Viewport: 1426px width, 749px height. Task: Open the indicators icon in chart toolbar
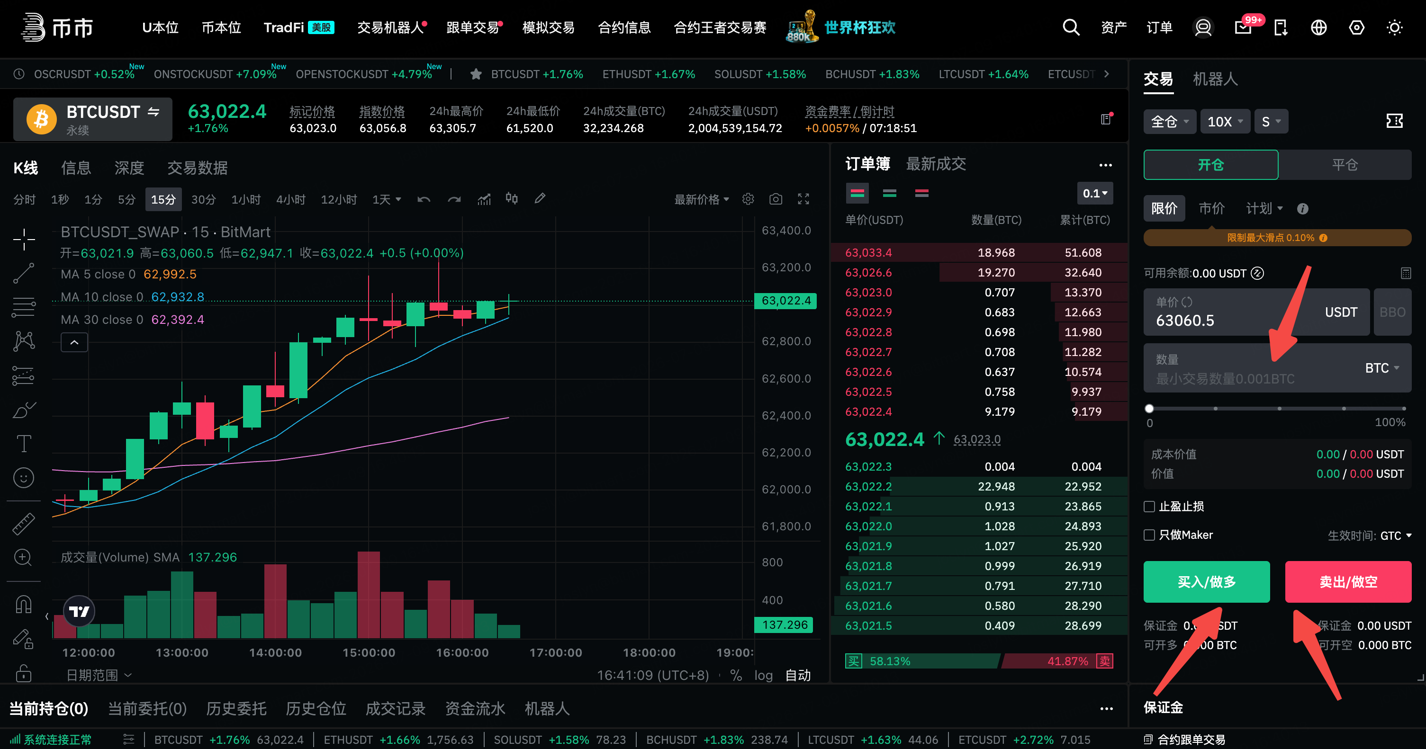pos(484,199)
